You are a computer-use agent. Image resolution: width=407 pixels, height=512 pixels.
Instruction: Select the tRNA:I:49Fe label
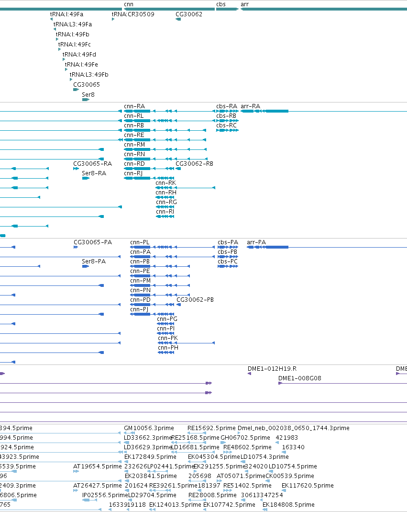[81, 65]
